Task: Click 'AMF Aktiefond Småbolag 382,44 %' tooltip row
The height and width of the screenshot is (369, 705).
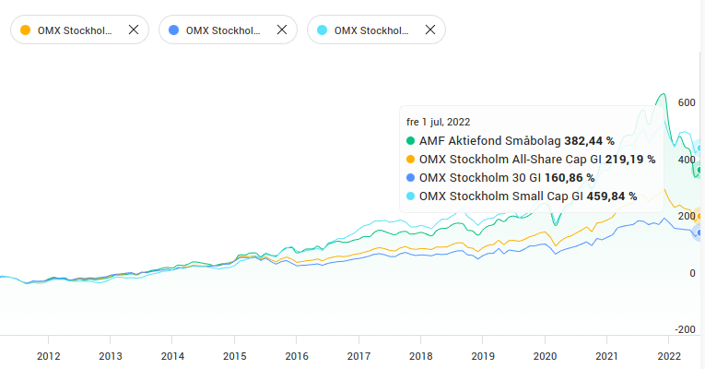Action: 511,141
